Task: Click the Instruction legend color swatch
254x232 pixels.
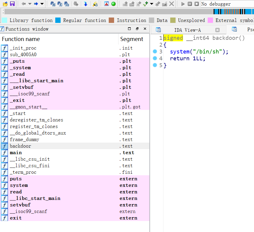Action: coord(111,20)
